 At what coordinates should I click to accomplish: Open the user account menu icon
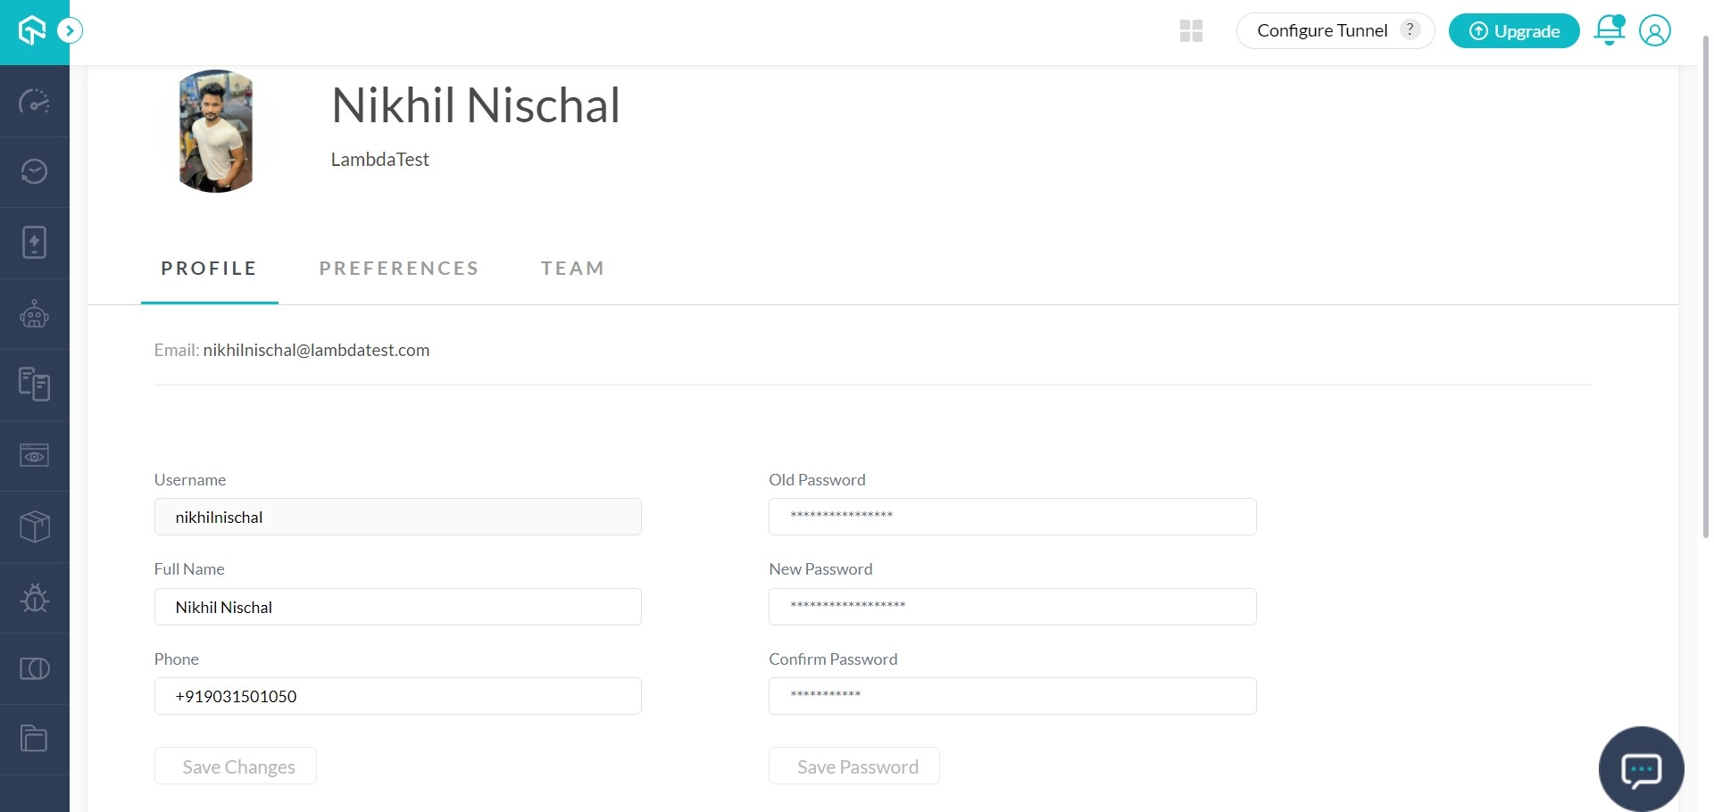[1654, 31]
